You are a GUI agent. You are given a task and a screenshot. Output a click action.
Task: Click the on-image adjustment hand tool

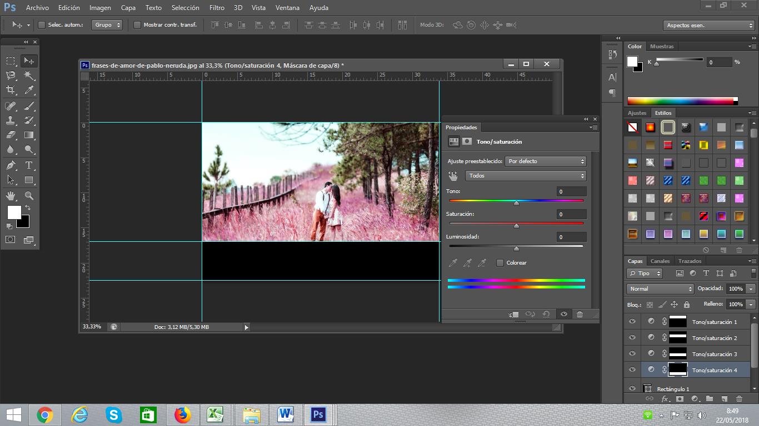[x=453, y=176]
